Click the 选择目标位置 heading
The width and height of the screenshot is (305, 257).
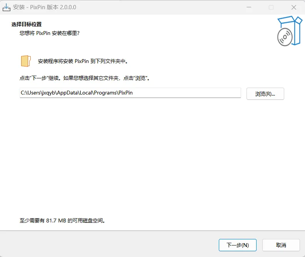[27, 24]
